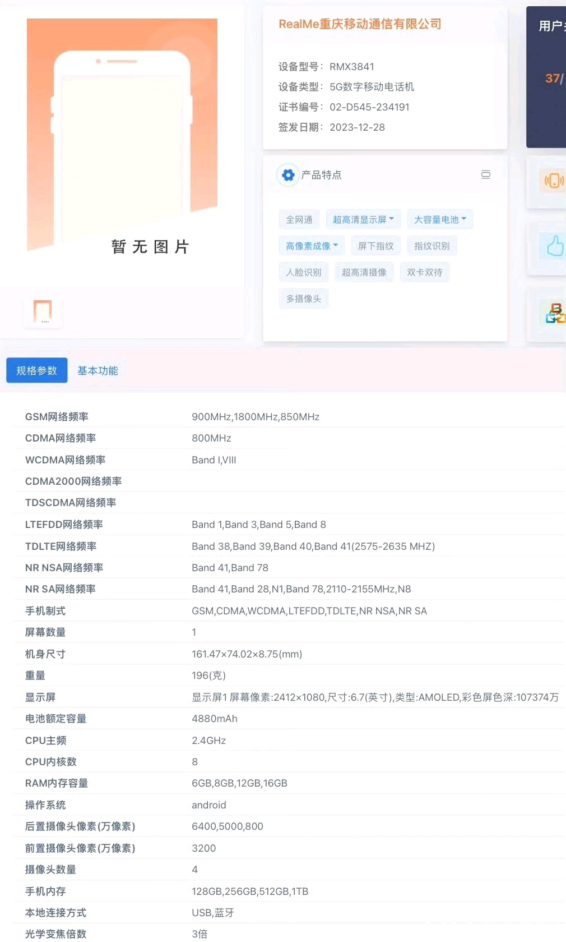
Task: Expand the 超高清显示屏 feature dropdown
Action: tap(363, 219)
